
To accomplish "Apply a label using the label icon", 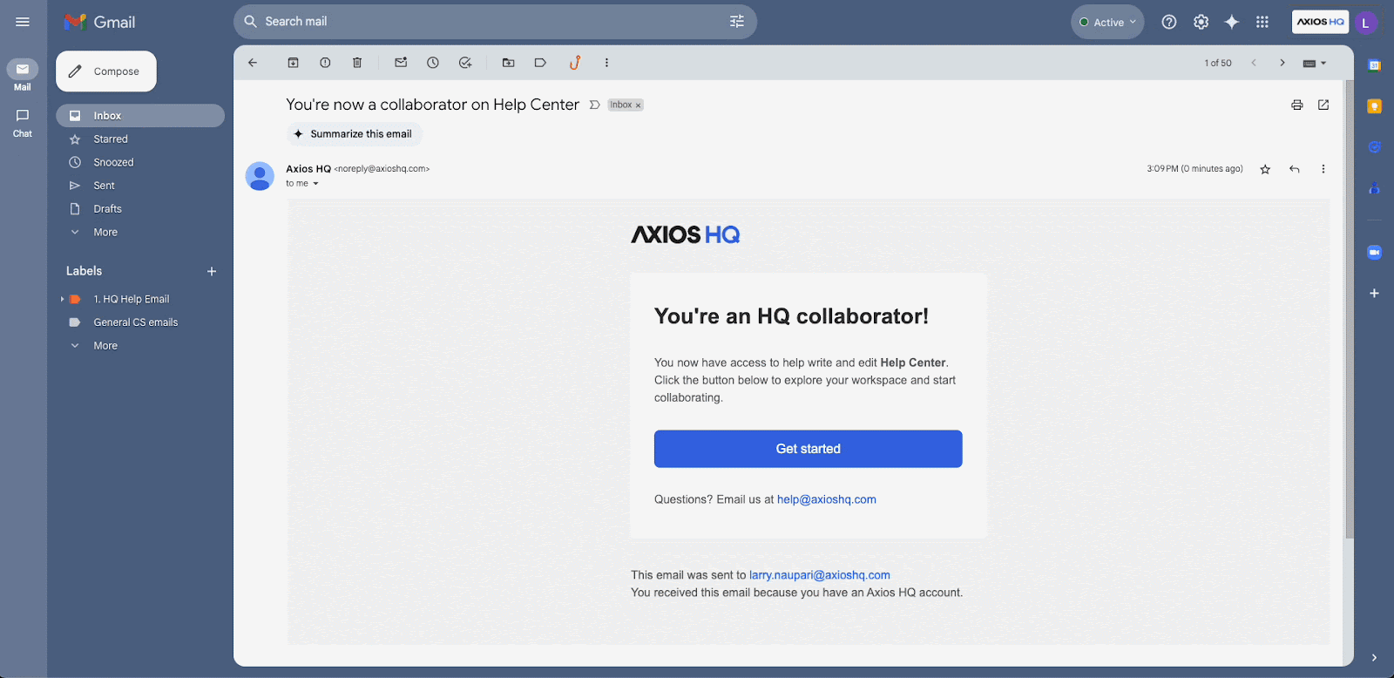I will pos(540,63).
